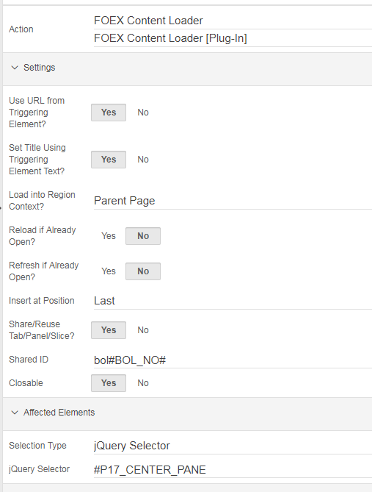Set Title Using Triggering Element Text to No

143,160
